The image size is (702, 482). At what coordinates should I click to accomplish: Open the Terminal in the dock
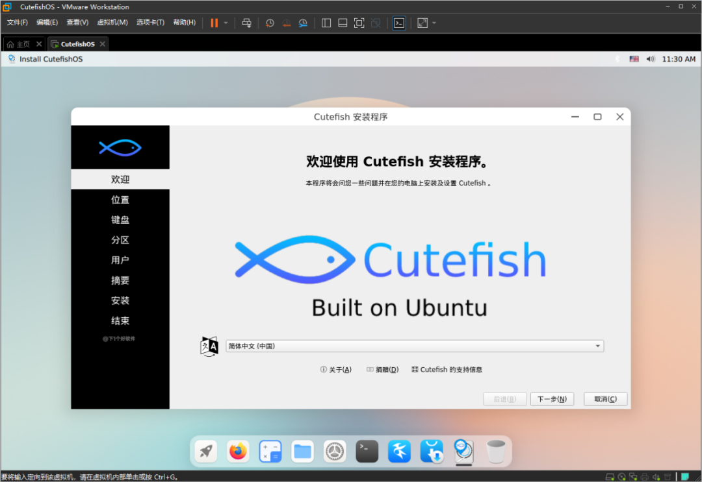tap(367, 451)
